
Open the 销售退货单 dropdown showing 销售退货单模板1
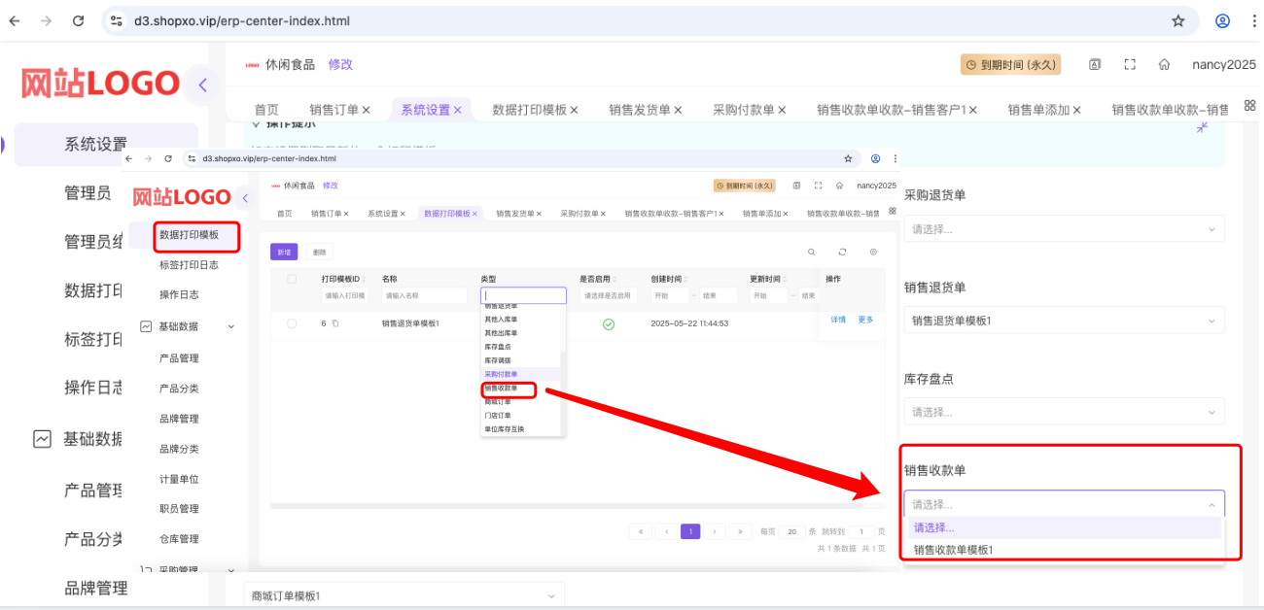(1064, 321)
